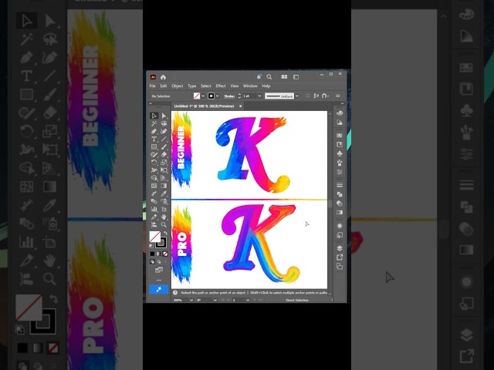
Task: Select the Type tool
Action: click(154, 139)
